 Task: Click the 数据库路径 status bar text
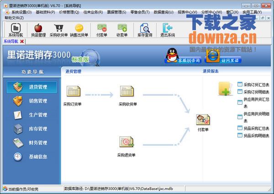pos(119,189)
